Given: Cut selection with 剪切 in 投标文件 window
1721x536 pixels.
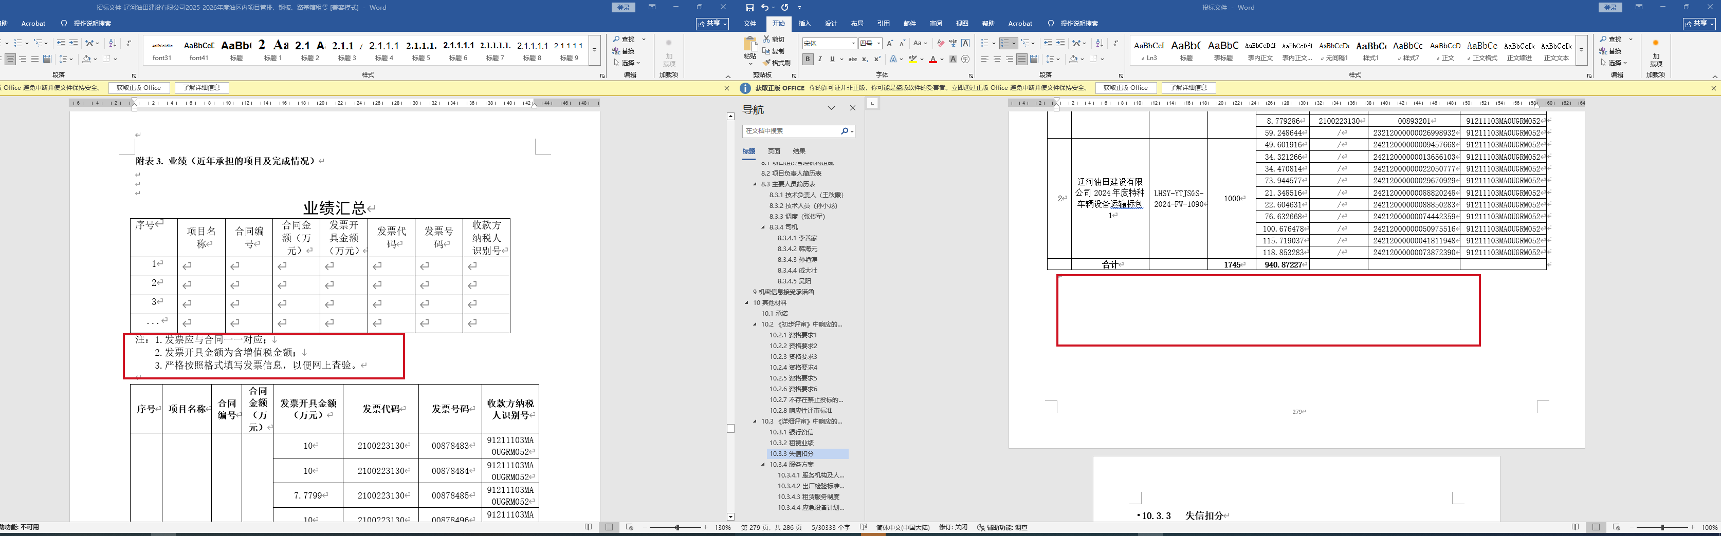Looking at the screenshot, I should point(774,40).
